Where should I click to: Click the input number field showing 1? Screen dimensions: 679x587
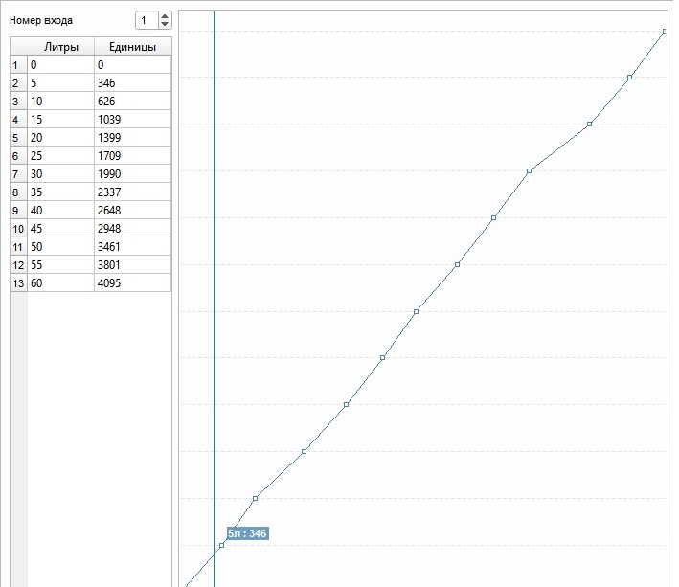pos(145,20)
